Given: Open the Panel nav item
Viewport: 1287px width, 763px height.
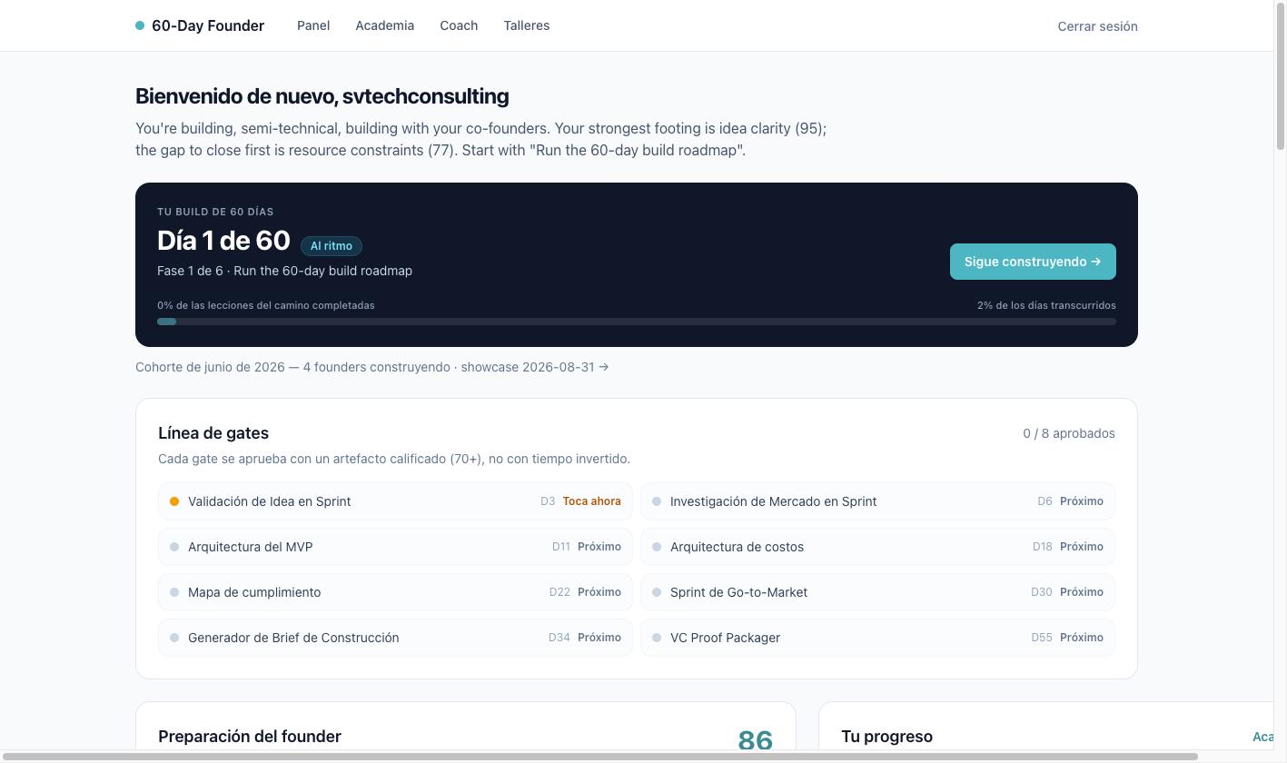Looking at the screenshot, I should pyautogui.click(x=313, y=25).
